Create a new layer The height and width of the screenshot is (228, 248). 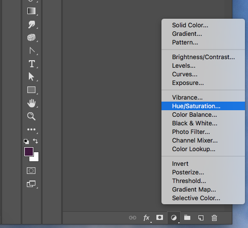pyautogui.click(x=201, y=218)
